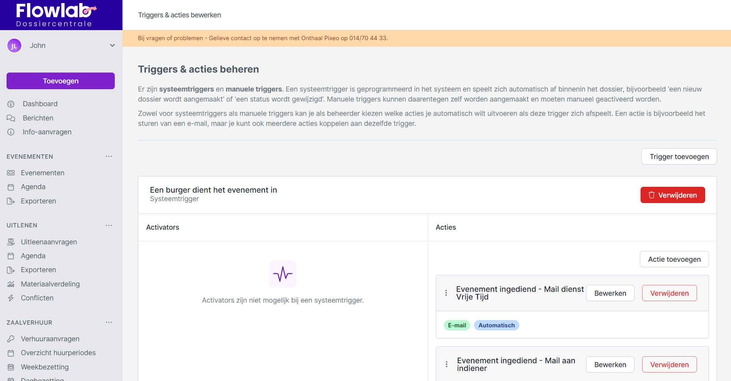Click the Berichten chat bubbles icon
The height and width of the screenshot is (381, 731).
(11, 118)
